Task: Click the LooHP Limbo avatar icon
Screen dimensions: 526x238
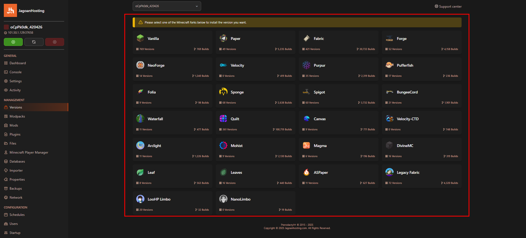Action: 140,199
